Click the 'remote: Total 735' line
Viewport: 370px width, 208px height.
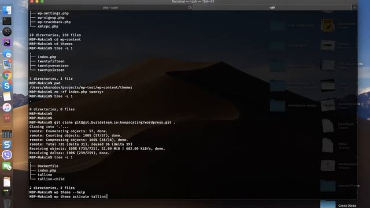coord(81,144)
